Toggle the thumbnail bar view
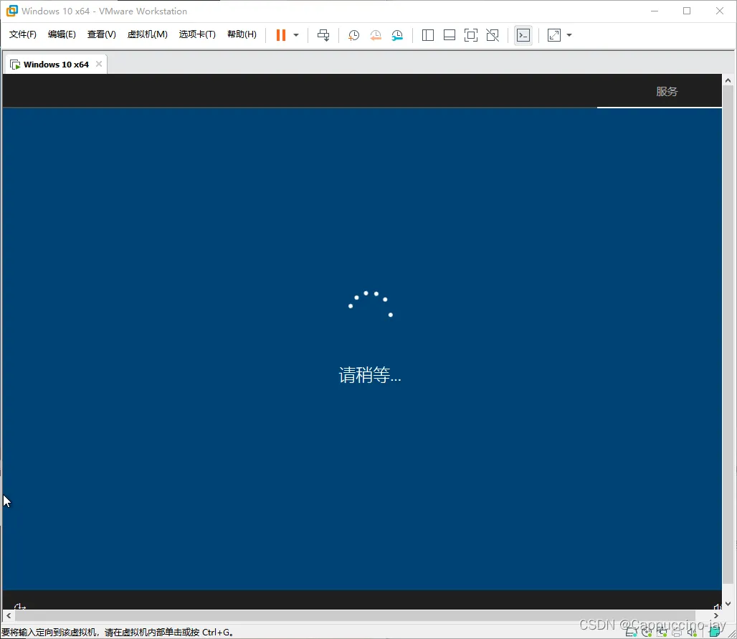 point(450,35)
